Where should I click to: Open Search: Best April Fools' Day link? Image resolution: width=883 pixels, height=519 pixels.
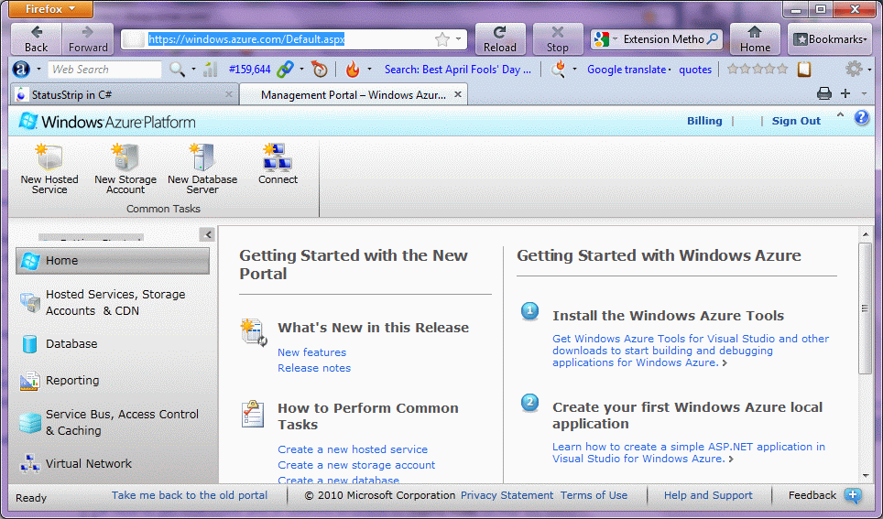[457, 70]
